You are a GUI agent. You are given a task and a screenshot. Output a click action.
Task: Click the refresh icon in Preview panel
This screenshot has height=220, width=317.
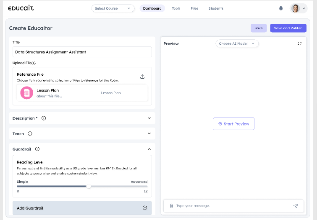click(299, 43)
